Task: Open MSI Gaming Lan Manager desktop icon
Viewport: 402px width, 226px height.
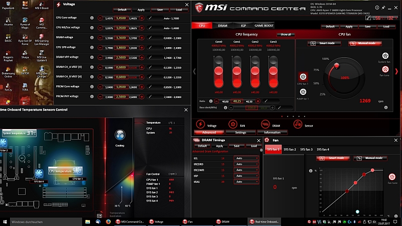Action: 42,40
